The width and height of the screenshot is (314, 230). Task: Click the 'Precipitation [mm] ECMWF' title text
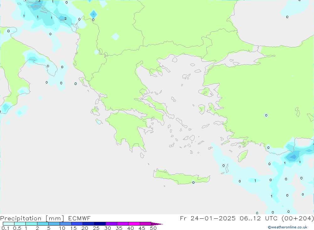click(x=45, y=218)
